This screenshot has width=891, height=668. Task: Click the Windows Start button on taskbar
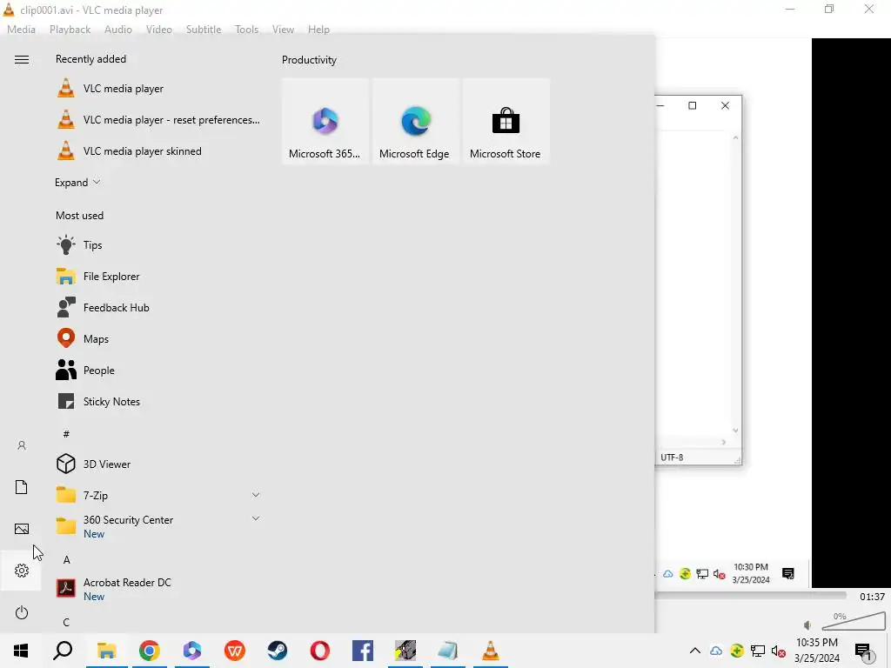pyautogui.click(x=21, y=651)
